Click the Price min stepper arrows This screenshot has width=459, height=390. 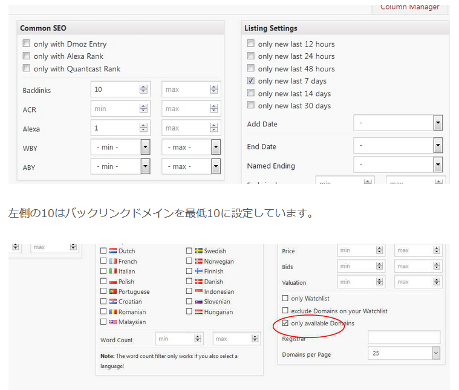(x=380, y=250)
